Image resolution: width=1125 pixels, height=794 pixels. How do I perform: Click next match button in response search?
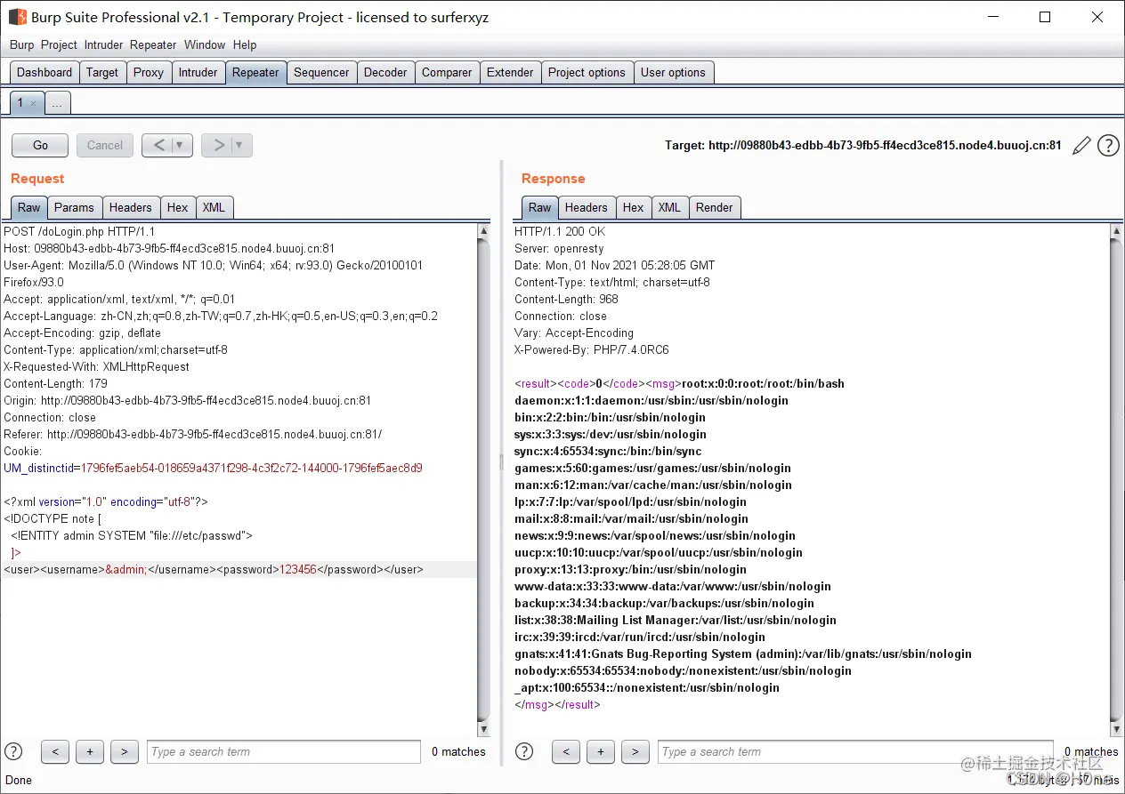click(x=635, y=752)
